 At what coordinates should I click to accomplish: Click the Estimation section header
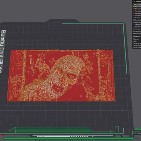137,37
